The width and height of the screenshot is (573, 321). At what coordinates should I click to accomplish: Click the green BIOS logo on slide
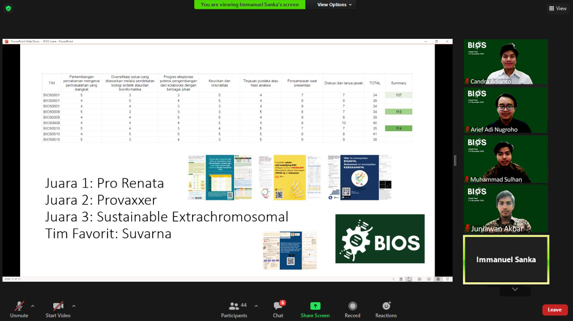[x=380, y=238]
